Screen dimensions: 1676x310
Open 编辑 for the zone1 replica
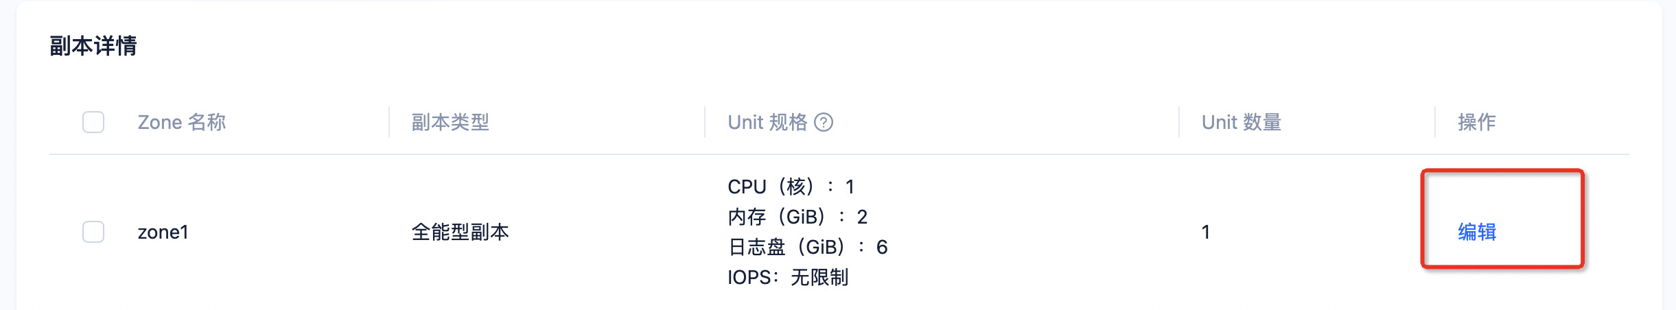1477,232
